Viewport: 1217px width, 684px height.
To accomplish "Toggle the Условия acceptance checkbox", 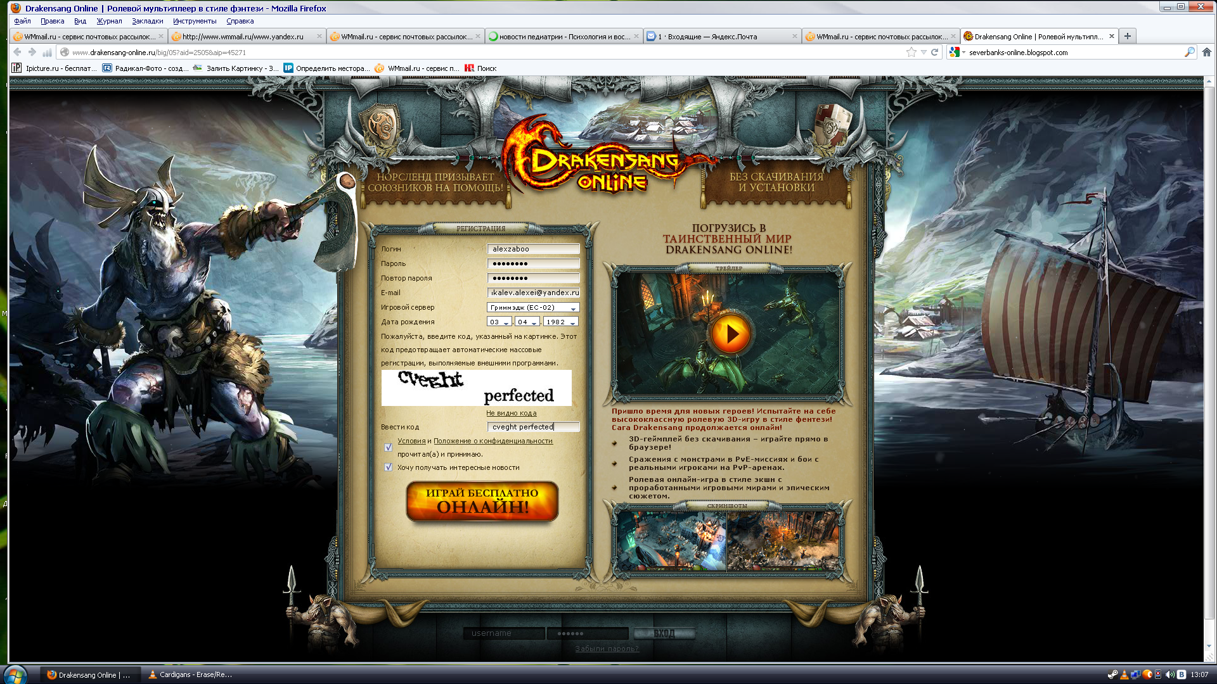I will pyautogui.click(x=388, y=447).
